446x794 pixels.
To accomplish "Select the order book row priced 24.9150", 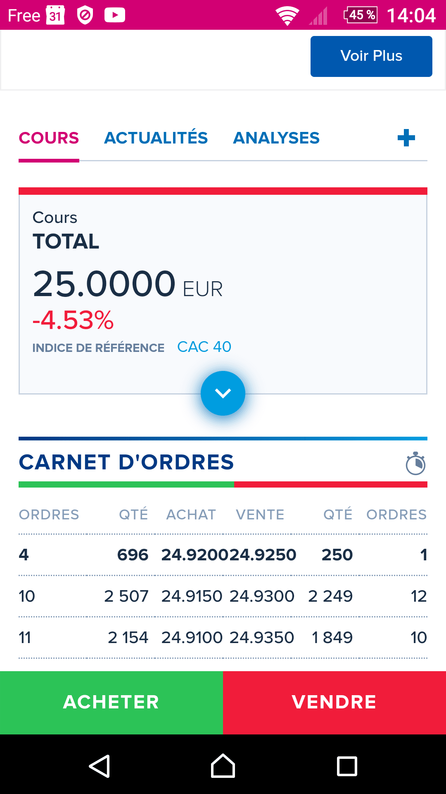I will click(223, 596).
